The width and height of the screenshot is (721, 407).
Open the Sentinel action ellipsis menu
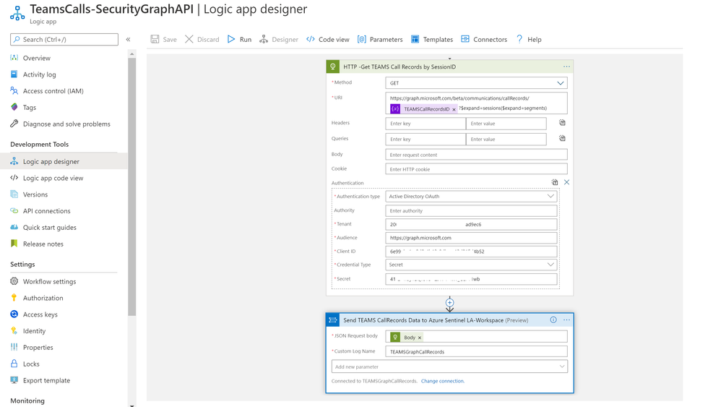tap(566, 320)
